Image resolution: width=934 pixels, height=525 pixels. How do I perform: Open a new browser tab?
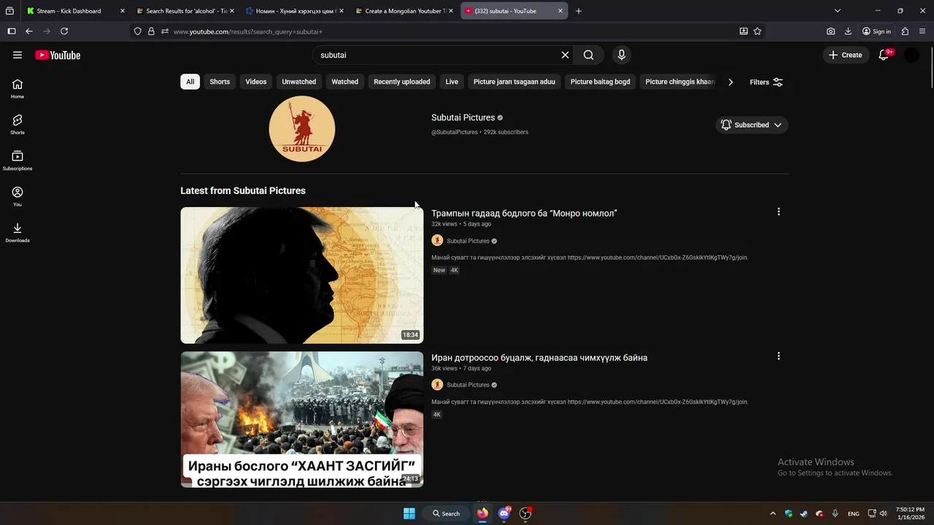[x=579, y=11]
